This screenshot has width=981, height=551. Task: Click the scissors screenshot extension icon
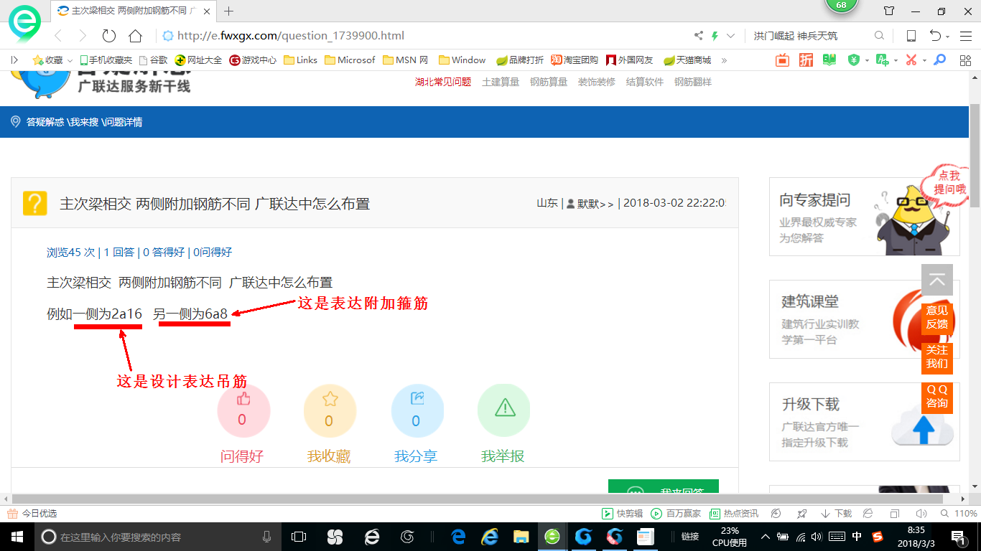[x=911, y=60]
